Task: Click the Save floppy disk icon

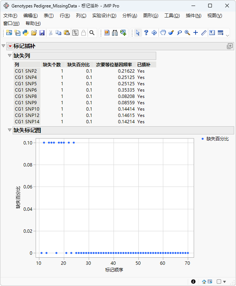Action: tap(42, 33)
